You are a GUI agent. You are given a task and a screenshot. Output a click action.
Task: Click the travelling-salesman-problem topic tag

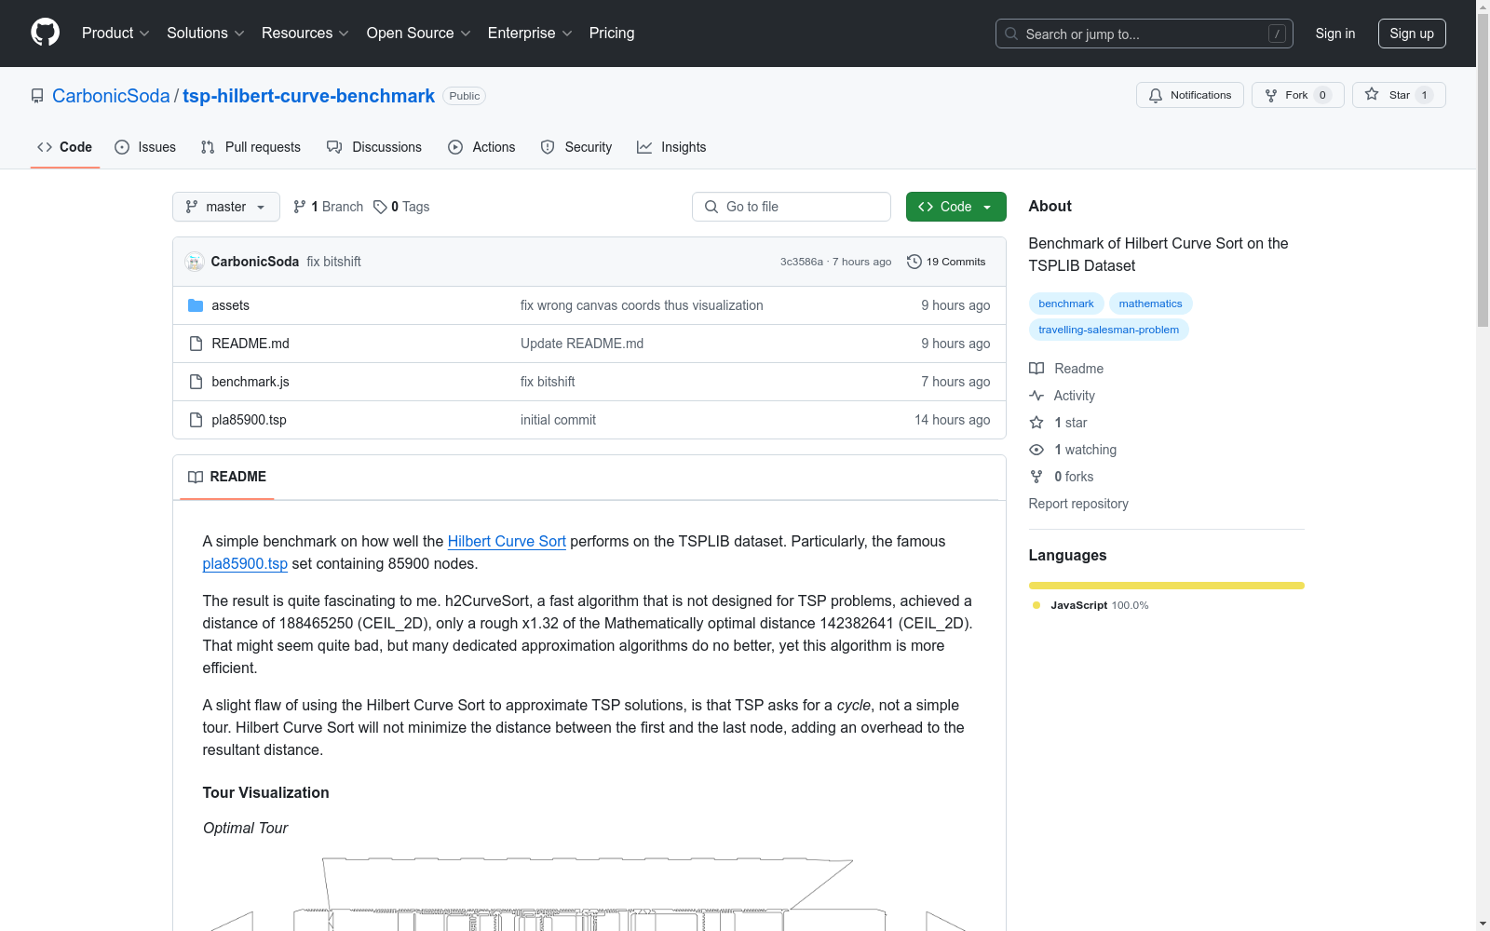(x=1108, y=330)
